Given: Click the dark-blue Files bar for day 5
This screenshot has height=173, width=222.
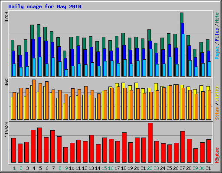Looking at the screenshot, I should (39, 47).
